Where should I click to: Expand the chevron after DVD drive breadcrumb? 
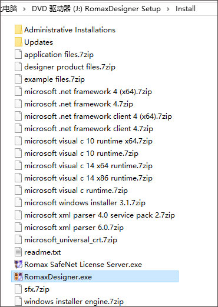168,9
